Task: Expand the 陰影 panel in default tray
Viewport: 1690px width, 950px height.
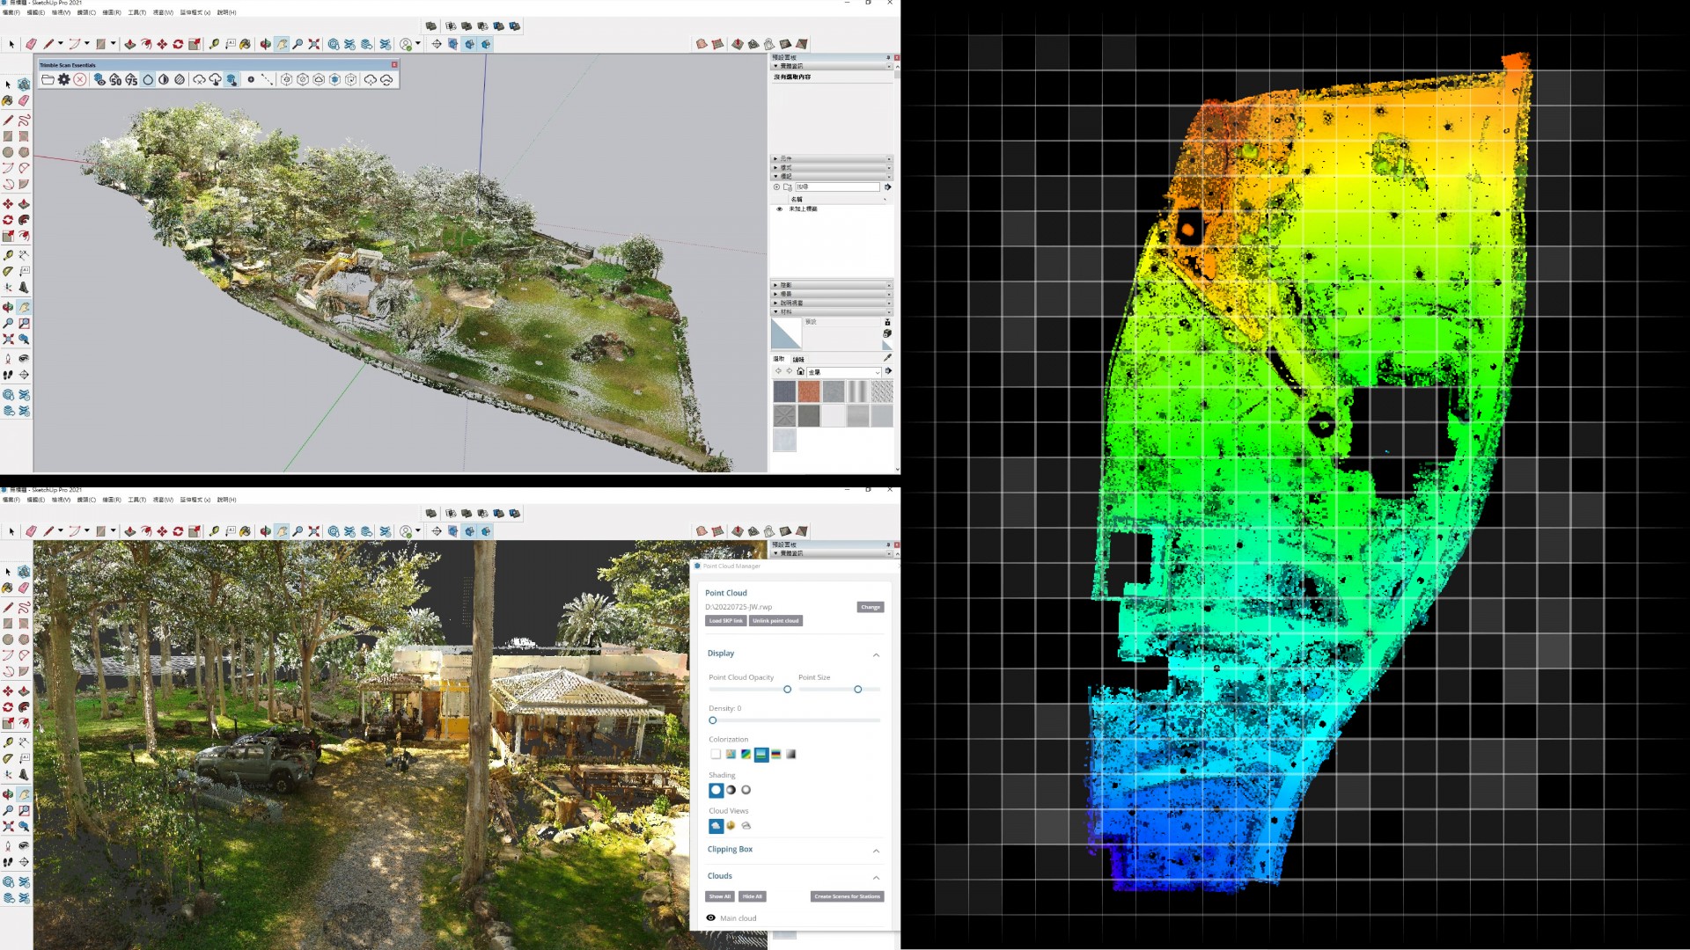Action: (x=831, y=286)
